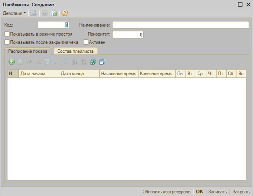Click the Наименование input field
Viewport: 253px width, 196px height.
click(x=181, y=25)
